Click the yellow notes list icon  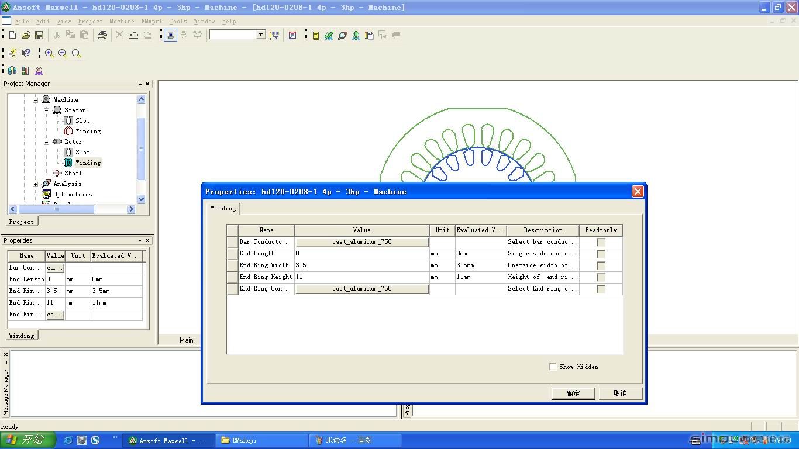pyautogui.click(x=316, y=35)
